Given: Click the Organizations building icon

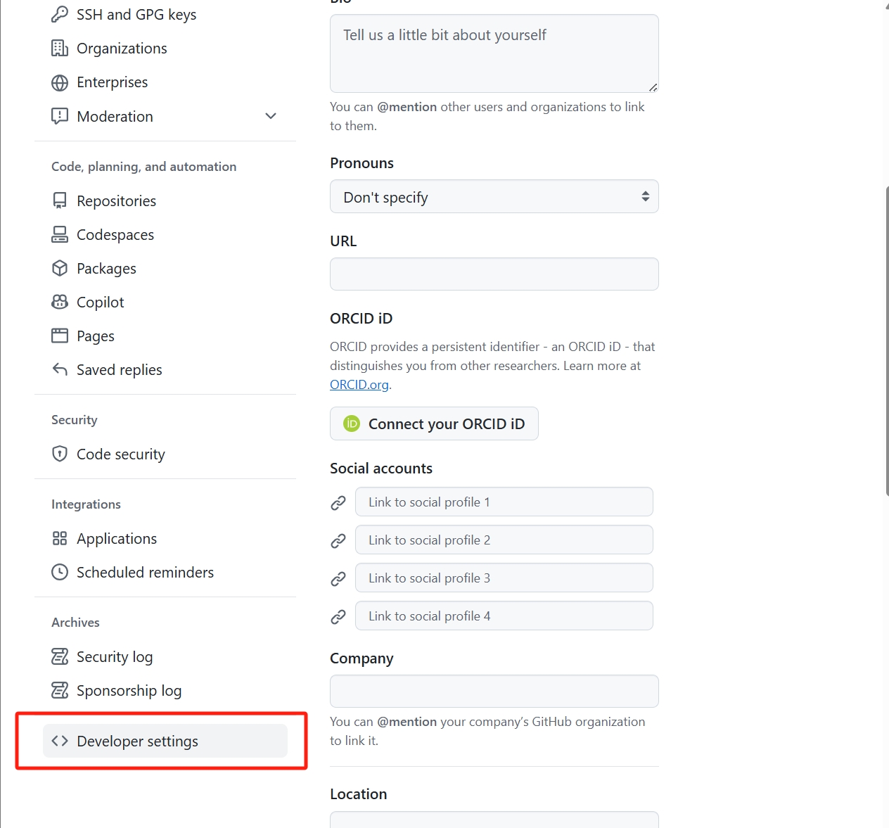Looking at the screenshot, I should 60,49.
